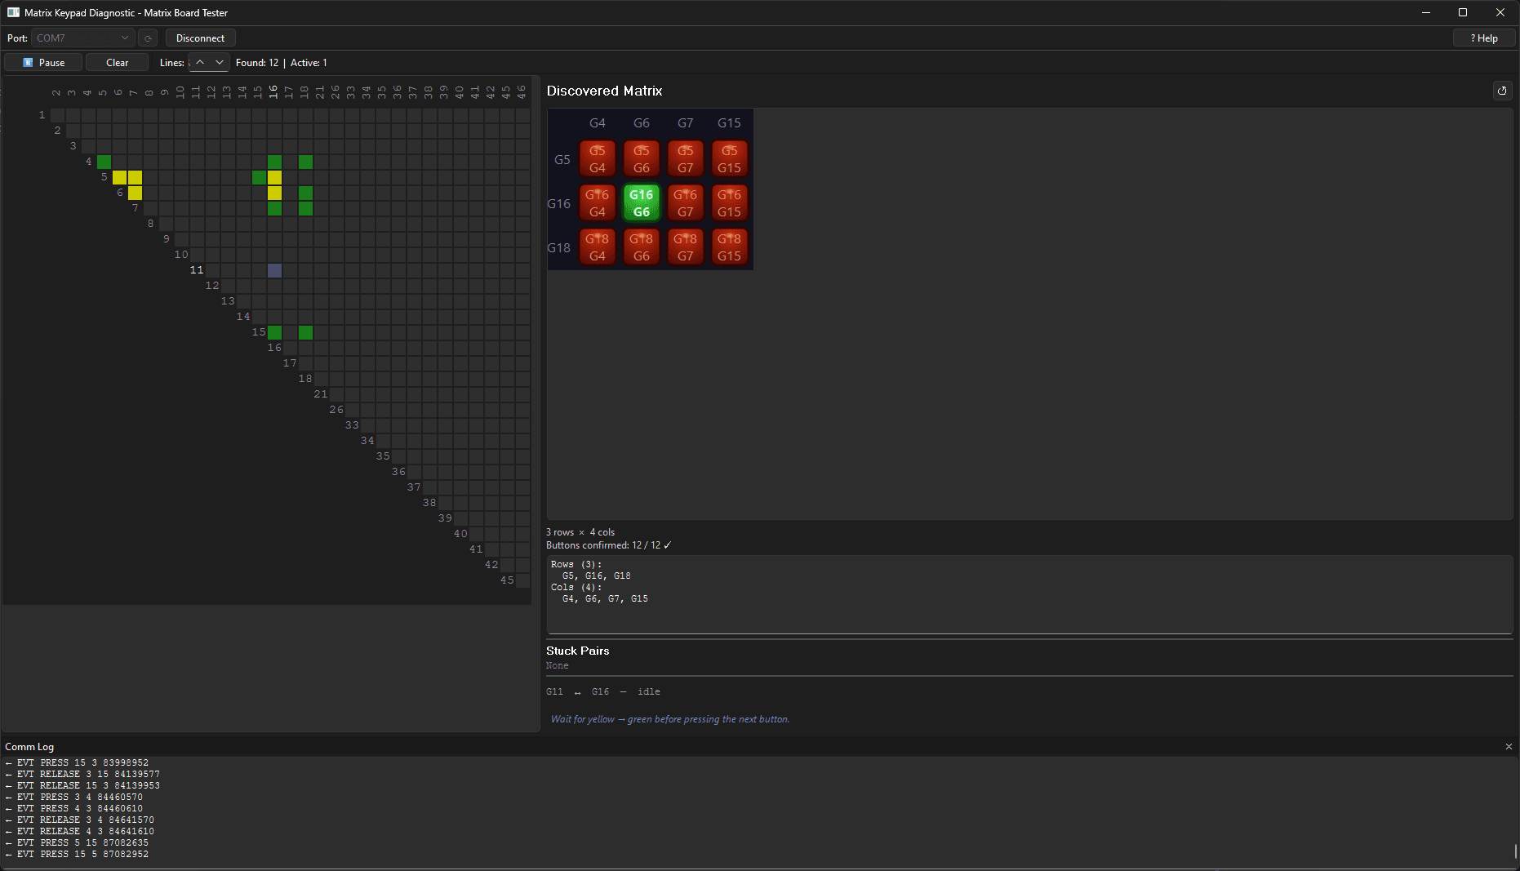Click the '3 rows × 4 cols' summary text
This screenshot has height=871, width=1520.
[580, 532]
